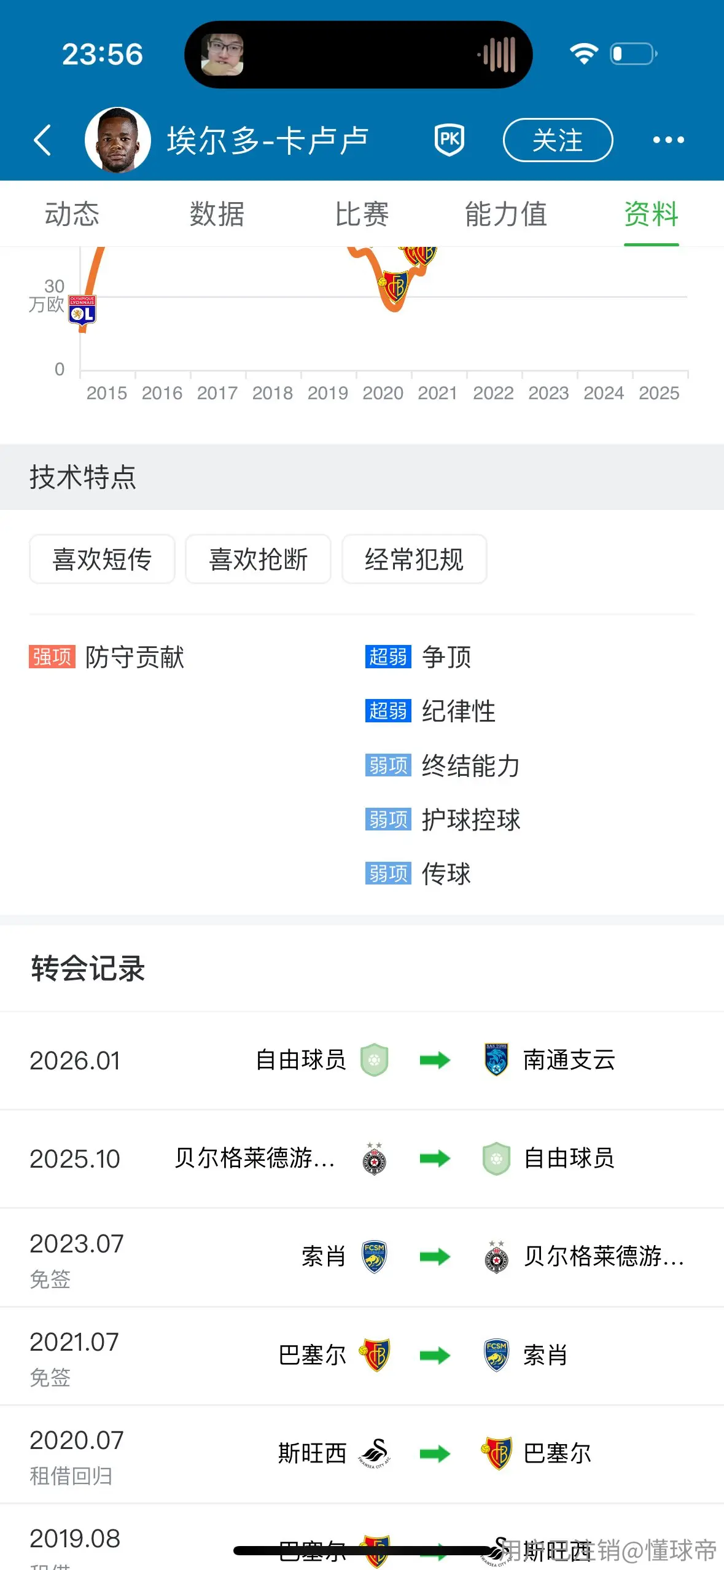Open 南通支云 club crest icon
724x1570 pixels.
496,1060
